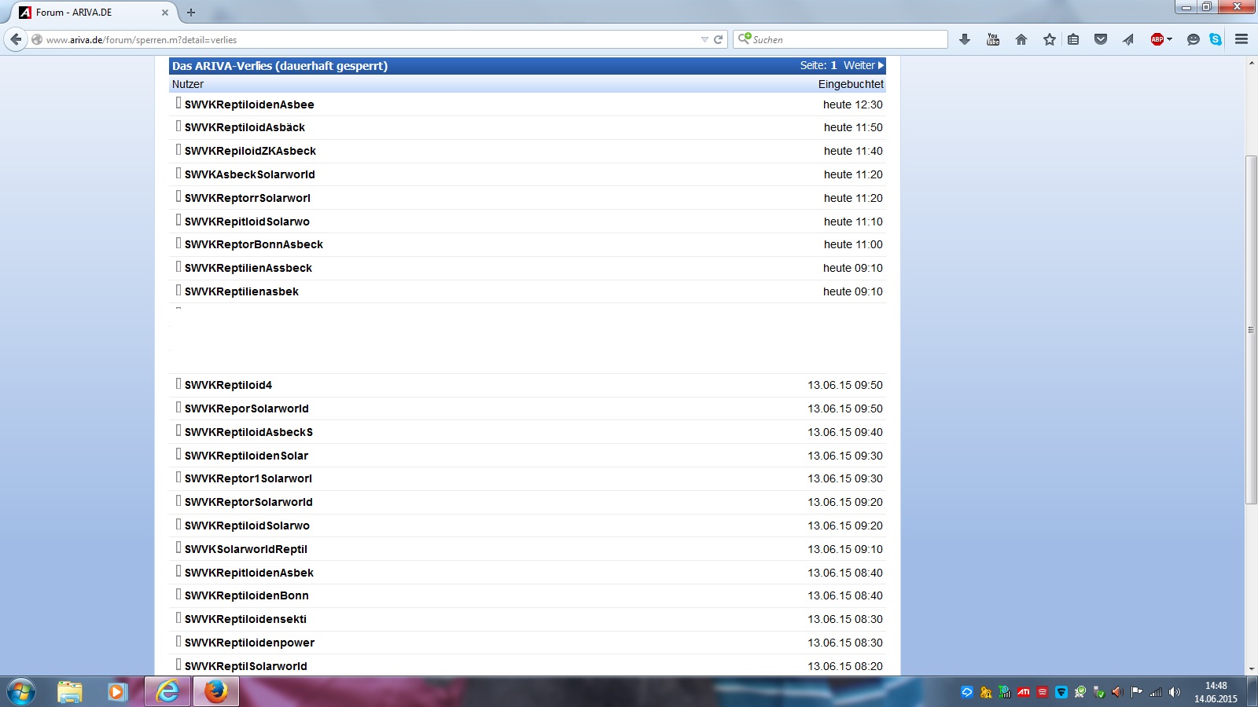The width and height of the screenshot is (1258, 707).
Task: Open the URL bar history dropdown arrow
Action: tap(704, 39)
